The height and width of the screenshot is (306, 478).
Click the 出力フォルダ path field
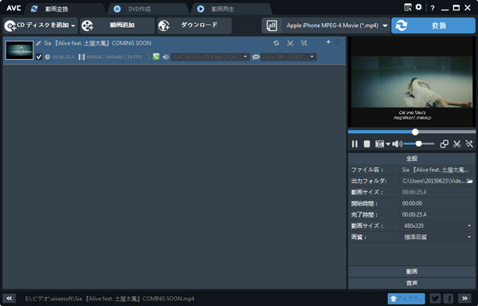(x=433, y=181)
